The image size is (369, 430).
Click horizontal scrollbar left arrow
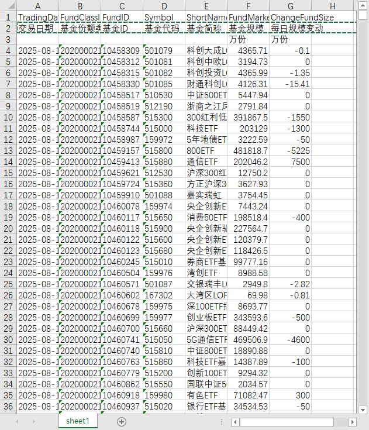pos(235,422)
